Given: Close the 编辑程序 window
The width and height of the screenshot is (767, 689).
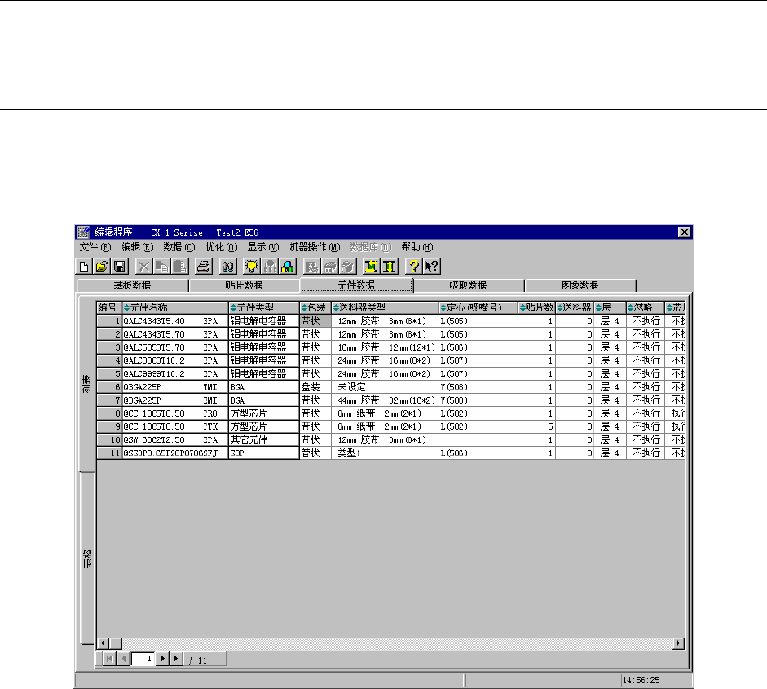Looking at the screenshot, I should [685, 232].
